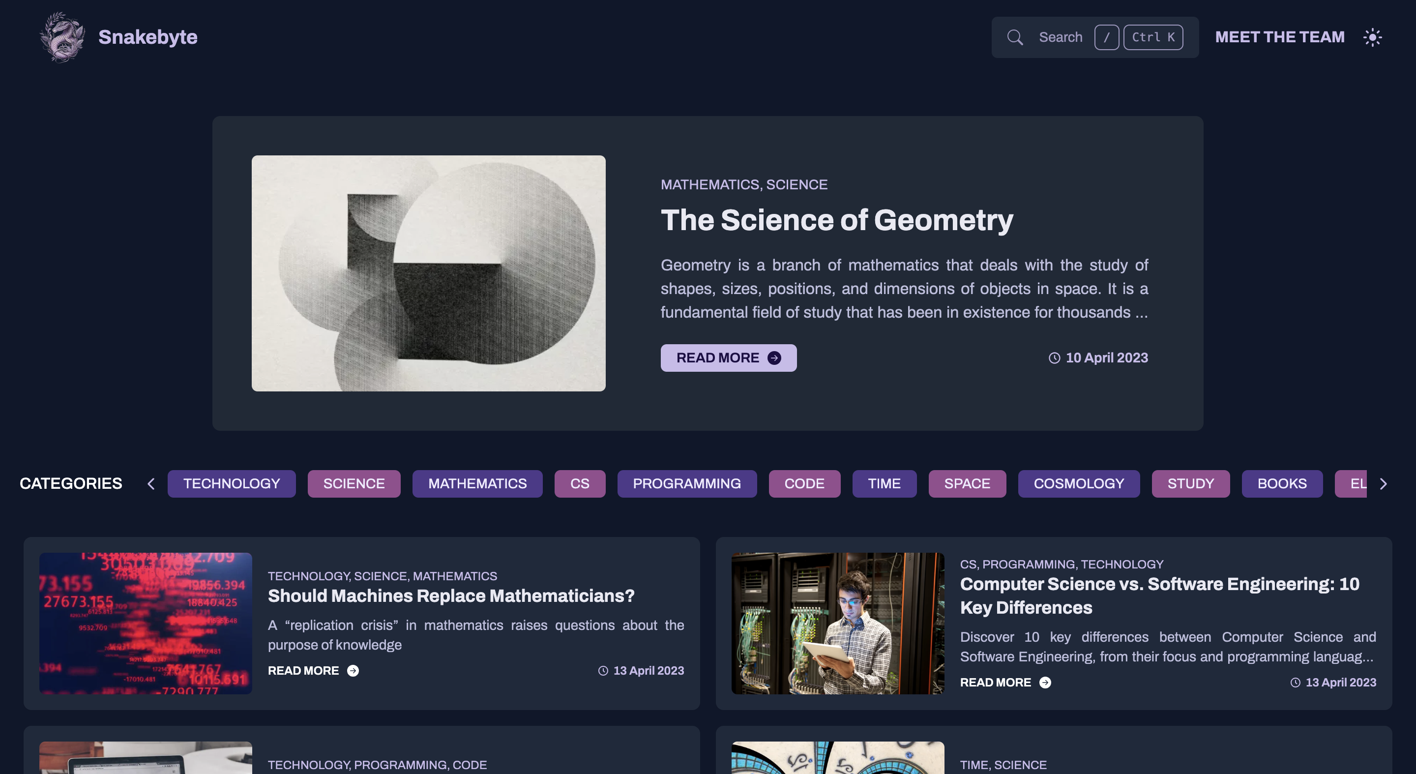1416x774 pixels.
Task: Click TIME, SCIENCE tags
Action: click(x=1003, y=765)
